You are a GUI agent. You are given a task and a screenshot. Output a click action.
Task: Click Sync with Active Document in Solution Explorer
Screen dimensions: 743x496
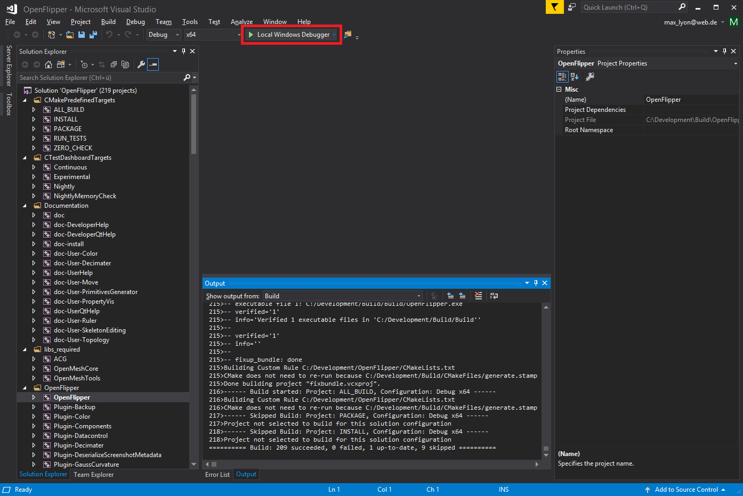101,64
